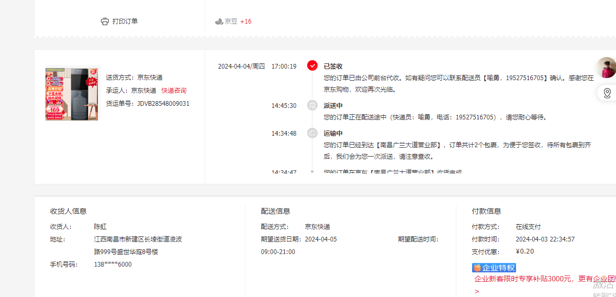Screen dimensions: 616x297
Task: Open the 打印订单 print order link
Action: click(x=125, y=21)
